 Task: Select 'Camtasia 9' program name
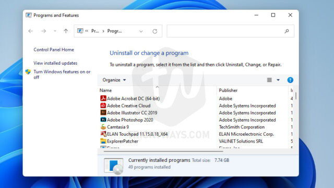(118, 127)
